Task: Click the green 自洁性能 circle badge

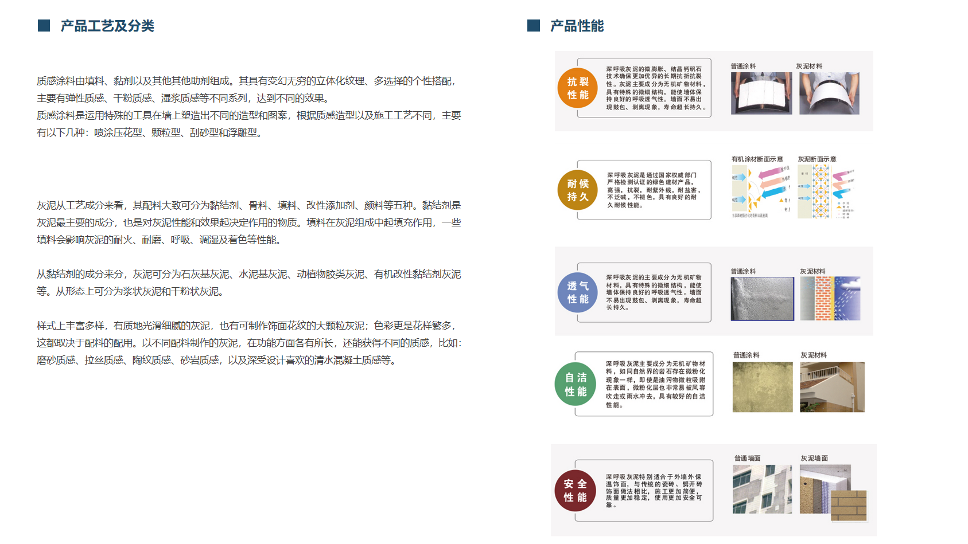Action: click(x=575, y=385)
